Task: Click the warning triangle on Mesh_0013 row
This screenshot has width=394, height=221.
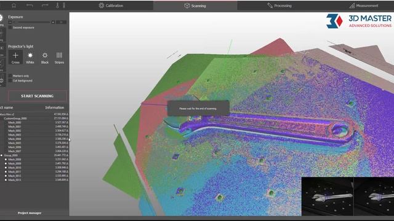Action: pos(67,180)
